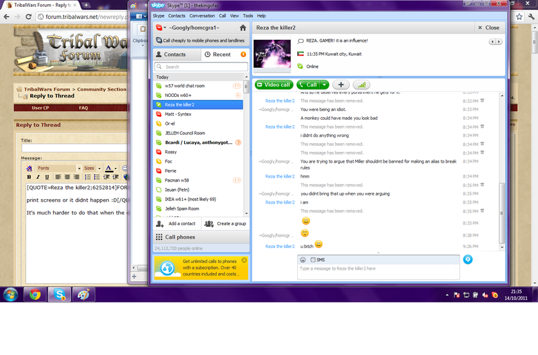This screenshot has height=355, width=538.
Task: Open the Conversation menu
Action: click(x=202, y=15)
